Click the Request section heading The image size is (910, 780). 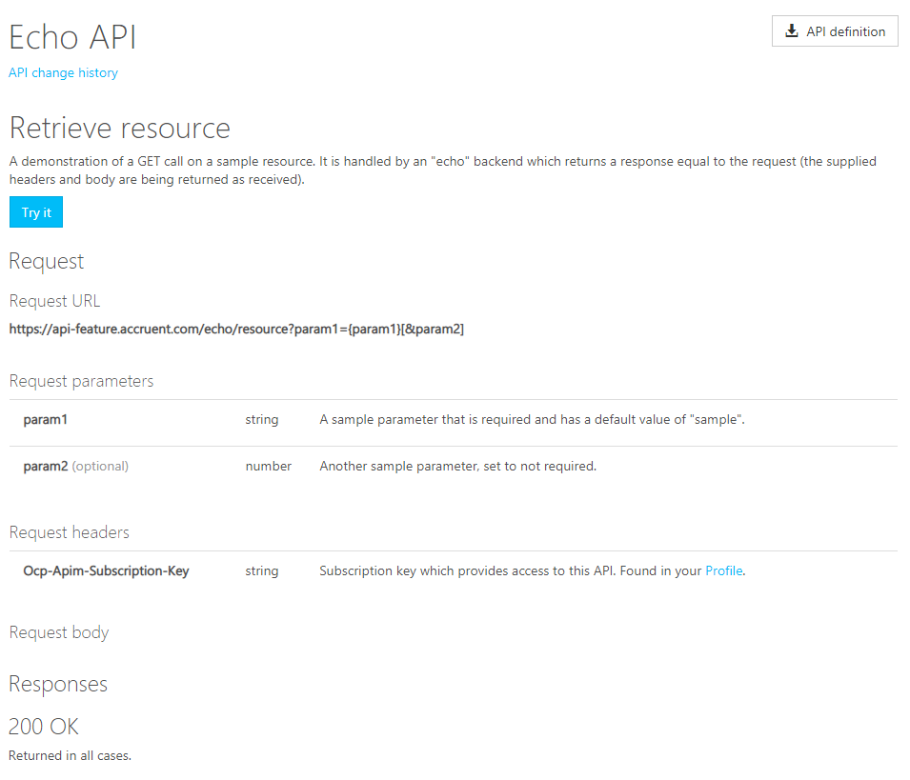point(47,262)
